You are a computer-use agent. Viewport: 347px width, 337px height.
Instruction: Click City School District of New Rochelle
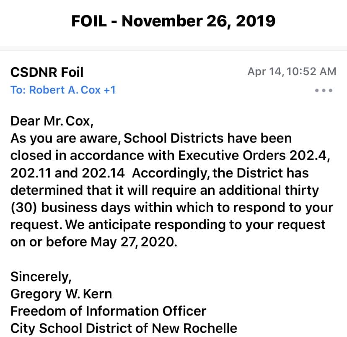pyautogui.click(x=124, y=328)
